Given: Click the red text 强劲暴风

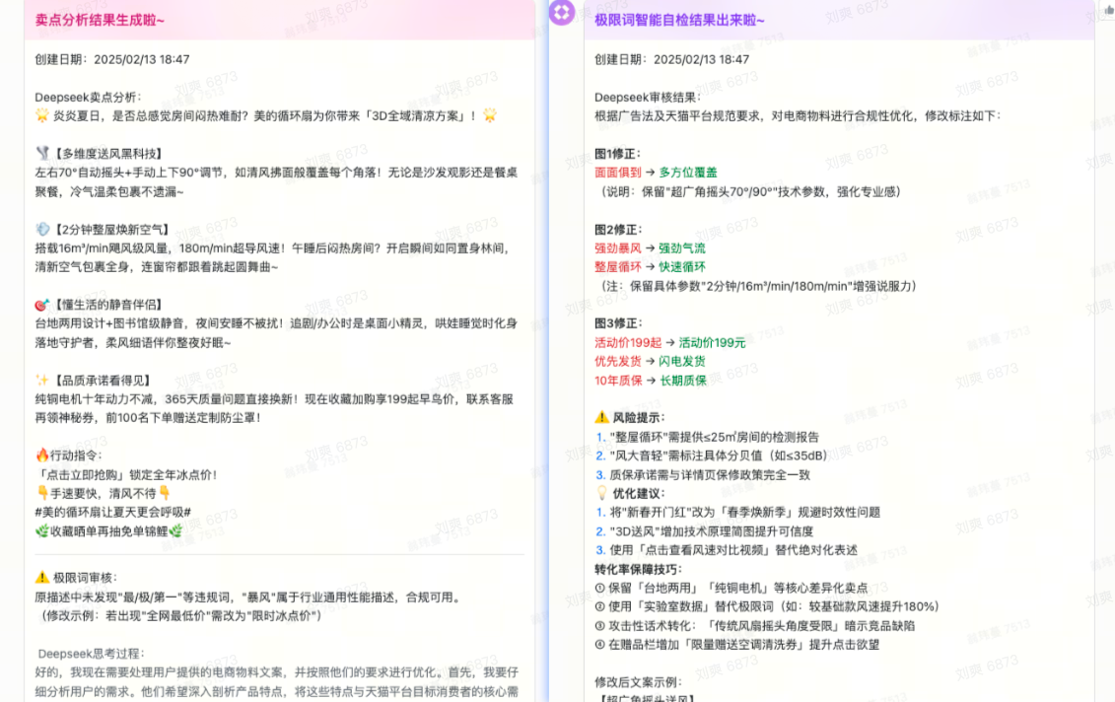Looking at the screenshot, I should (618, 248).
